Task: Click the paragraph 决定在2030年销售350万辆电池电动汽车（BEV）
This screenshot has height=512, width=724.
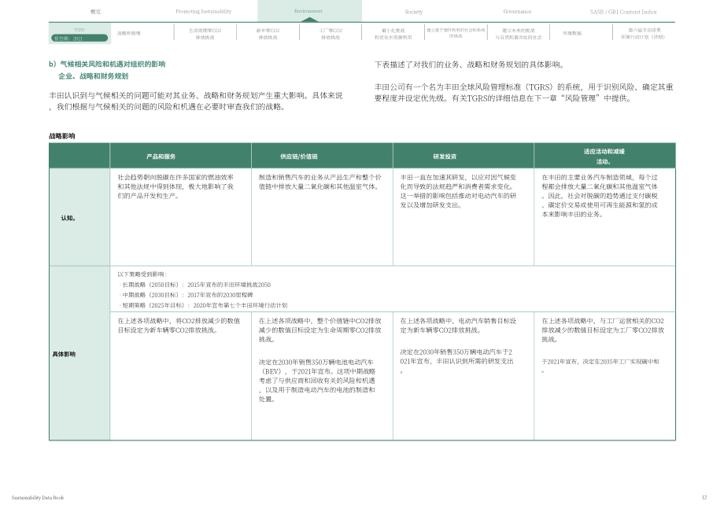Action: 316,381
